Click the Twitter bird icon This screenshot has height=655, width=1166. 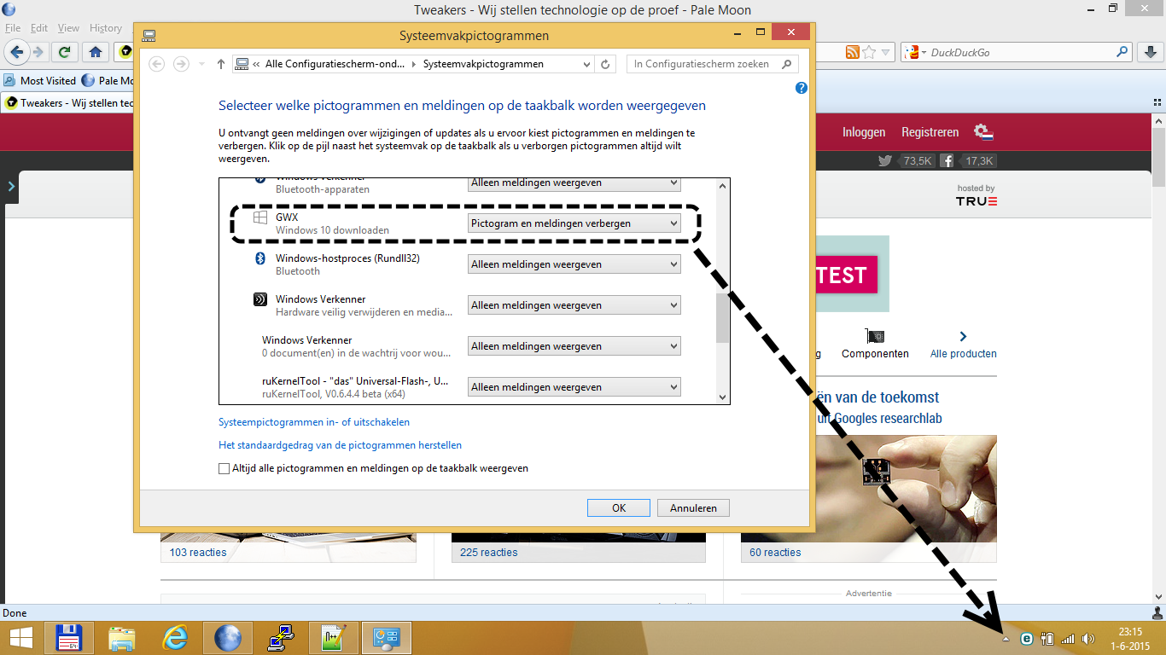pos(885,160)
